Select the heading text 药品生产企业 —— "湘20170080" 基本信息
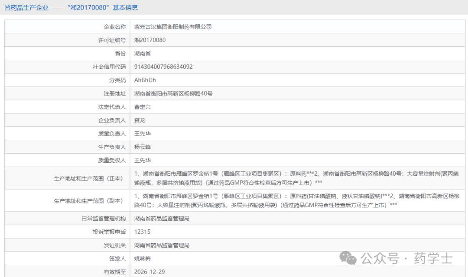The image size is (468, 277). point(75,7)
